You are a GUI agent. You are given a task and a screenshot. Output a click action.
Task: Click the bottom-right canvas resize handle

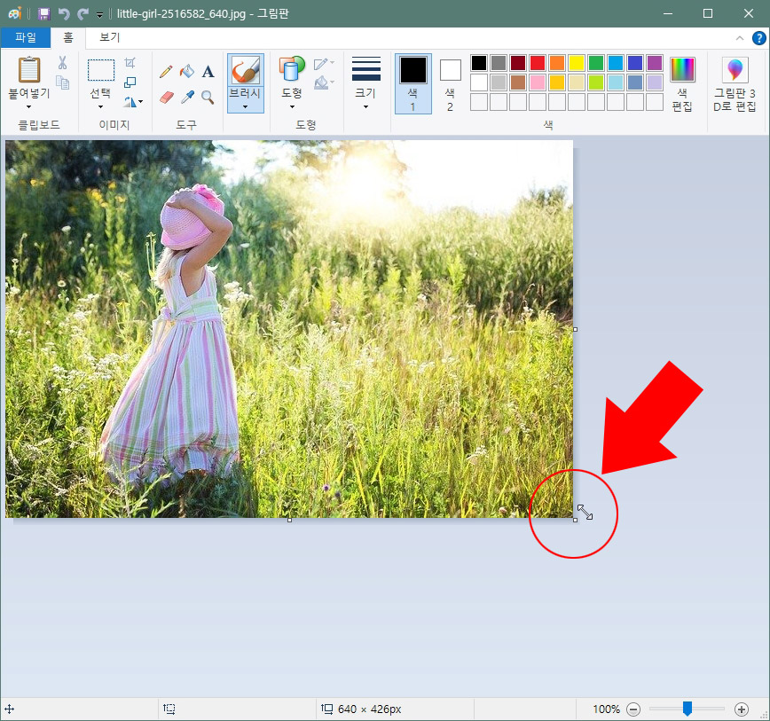pyautogui.click(x=575, y=520)
